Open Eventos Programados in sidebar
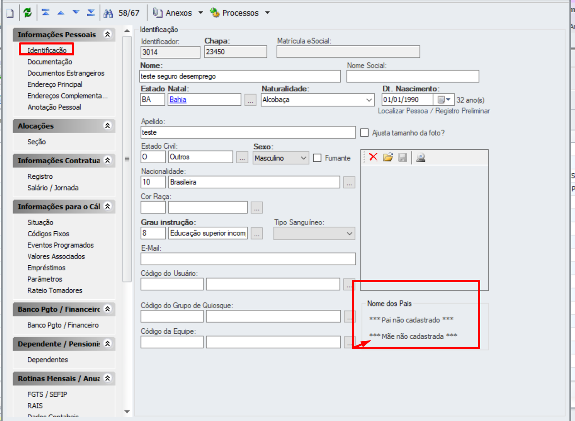The height and width of the screenshot is (421, 575). [x=60, y=245]
